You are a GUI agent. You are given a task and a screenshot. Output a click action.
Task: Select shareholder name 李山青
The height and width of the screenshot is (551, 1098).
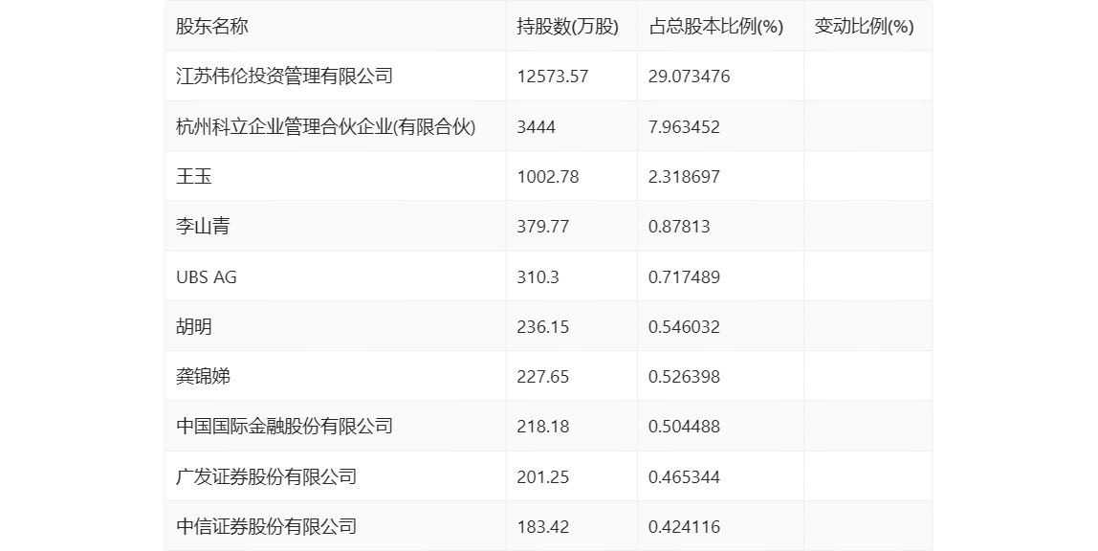(203, 226)
